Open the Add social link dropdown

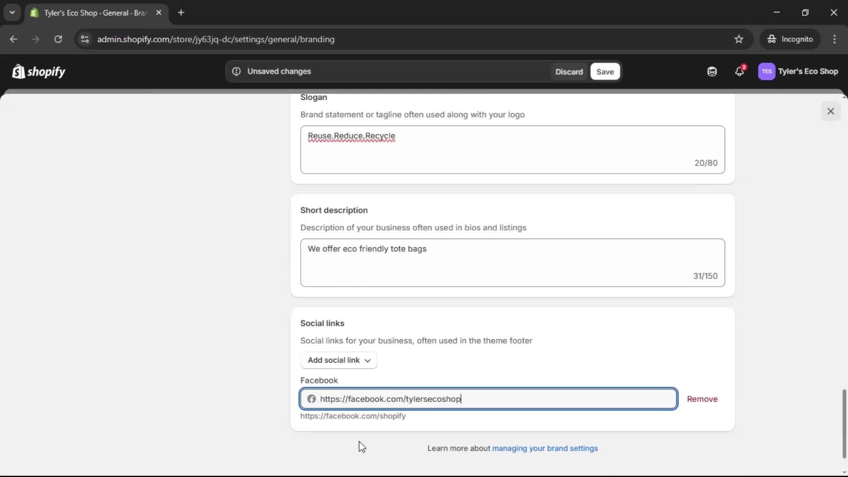(x=338, y=360)
